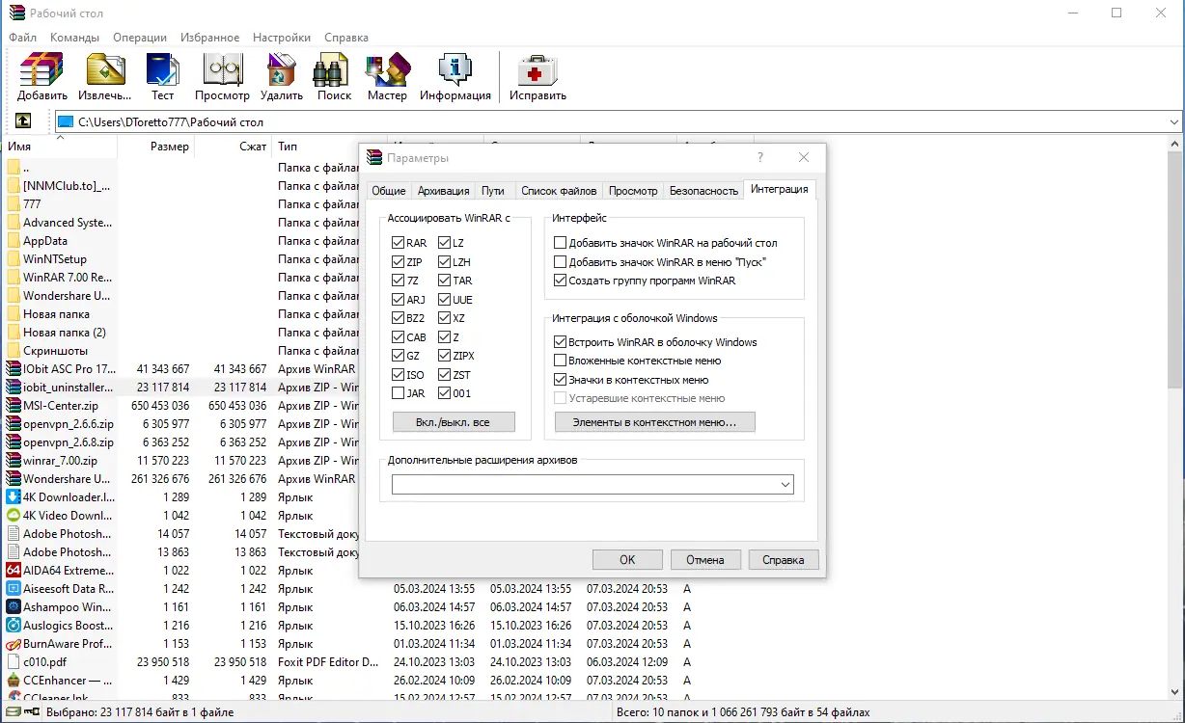Viewport: 1185px width, 723px height.
Task: Enable the JAR association checkbox
Action: [x=399, y=393]
